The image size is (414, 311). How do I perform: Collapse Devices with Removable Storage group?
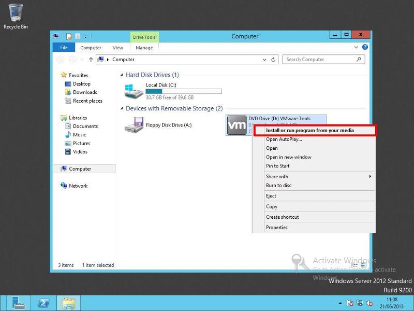click(122, 108)
